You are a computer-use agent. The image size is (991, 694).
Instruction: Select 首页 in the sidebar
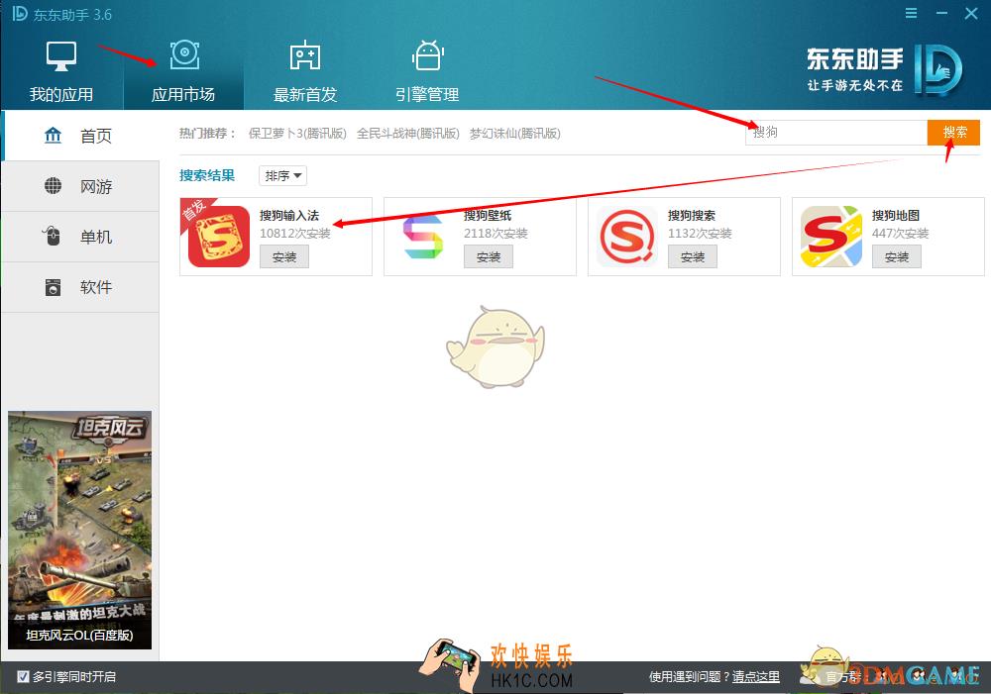[x=81, y=136]
